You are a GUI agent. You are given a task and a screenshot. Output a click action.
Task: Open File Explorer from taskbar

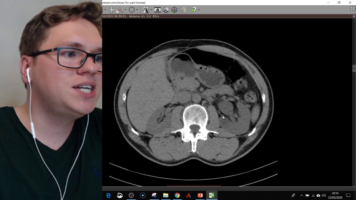[166, 196]
